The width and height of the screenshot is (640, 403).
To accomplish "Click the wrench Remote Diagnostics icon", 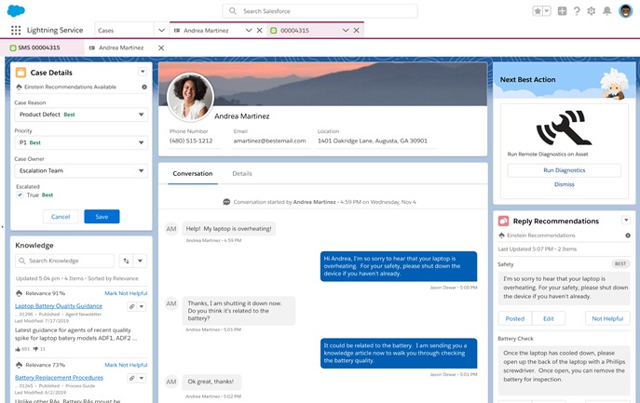I will [565, 128].
